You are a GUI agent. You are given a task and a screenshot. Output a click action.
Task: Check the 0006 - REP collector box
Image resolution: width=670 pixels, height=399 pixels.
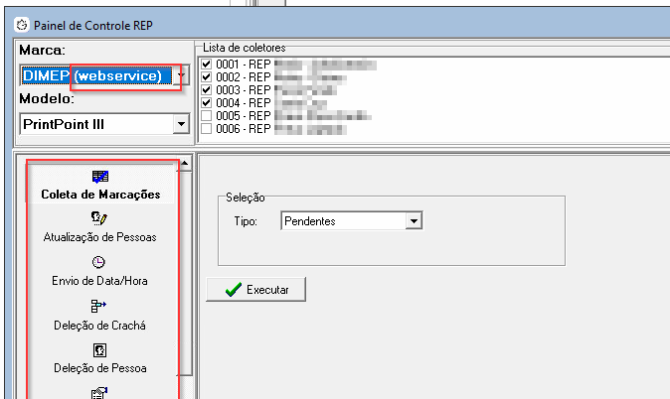(207, 128)
